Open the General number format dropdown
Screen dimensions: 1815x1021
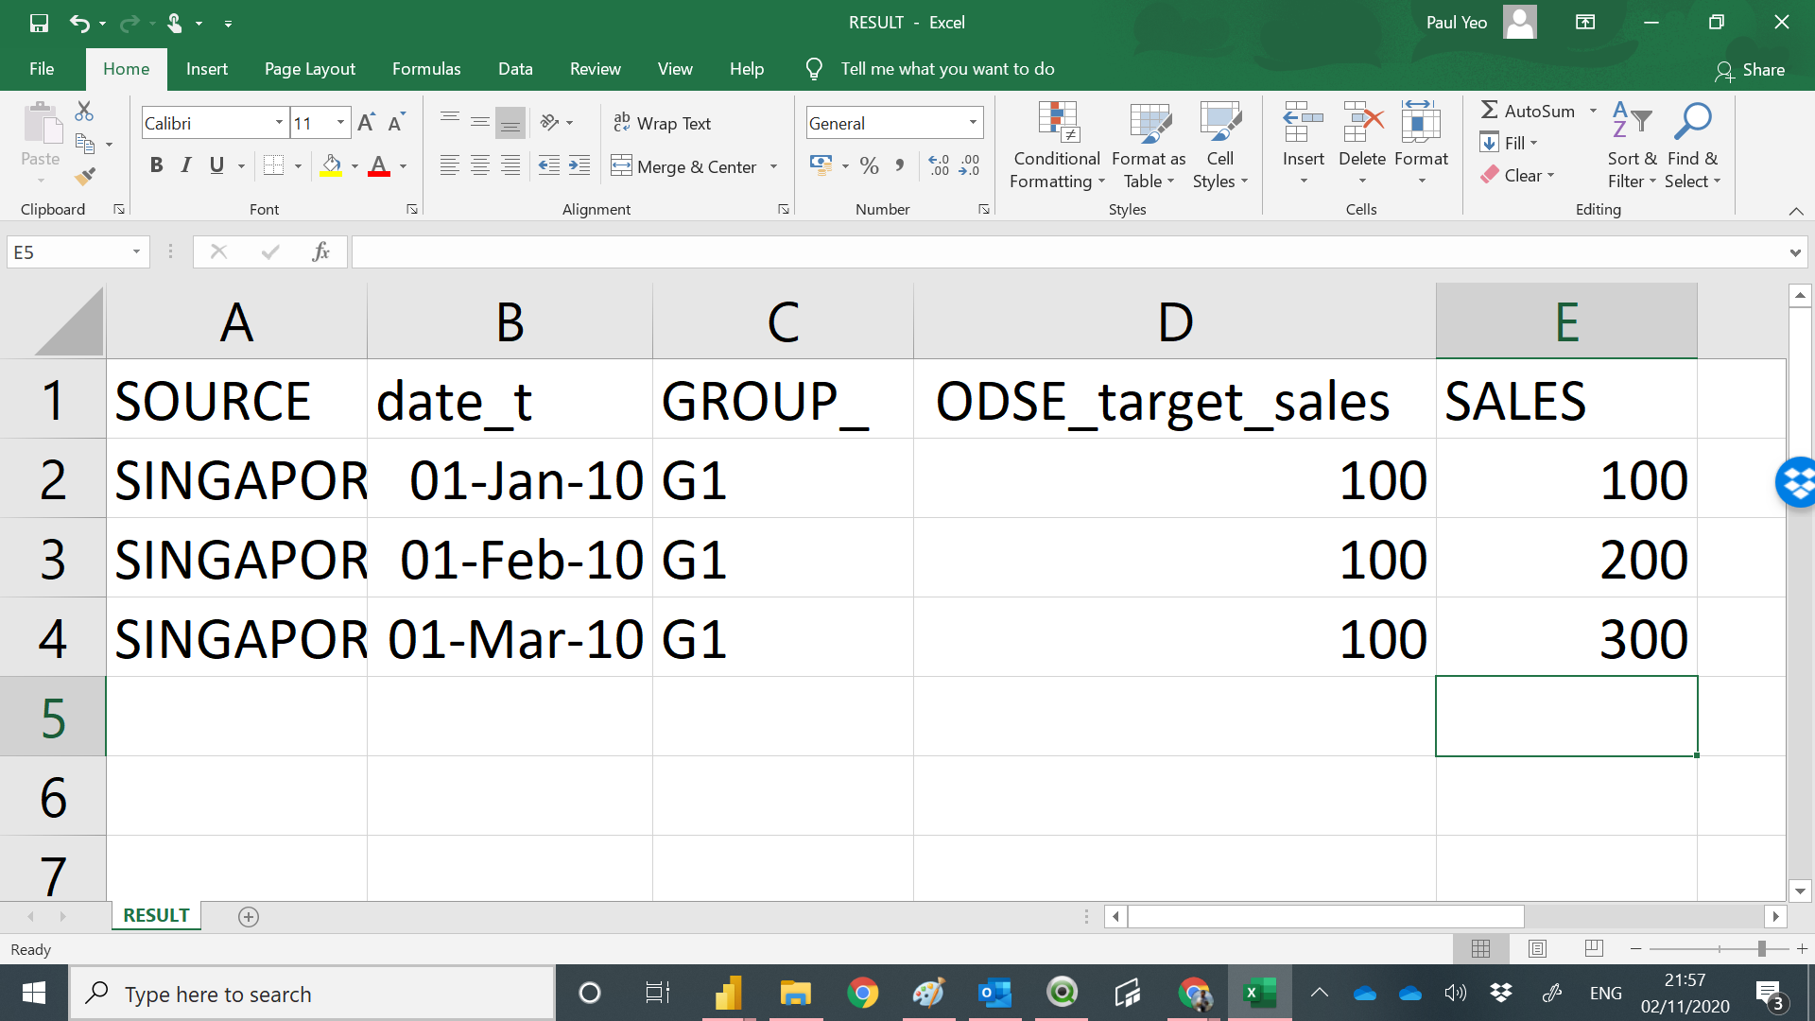[973, 123]
